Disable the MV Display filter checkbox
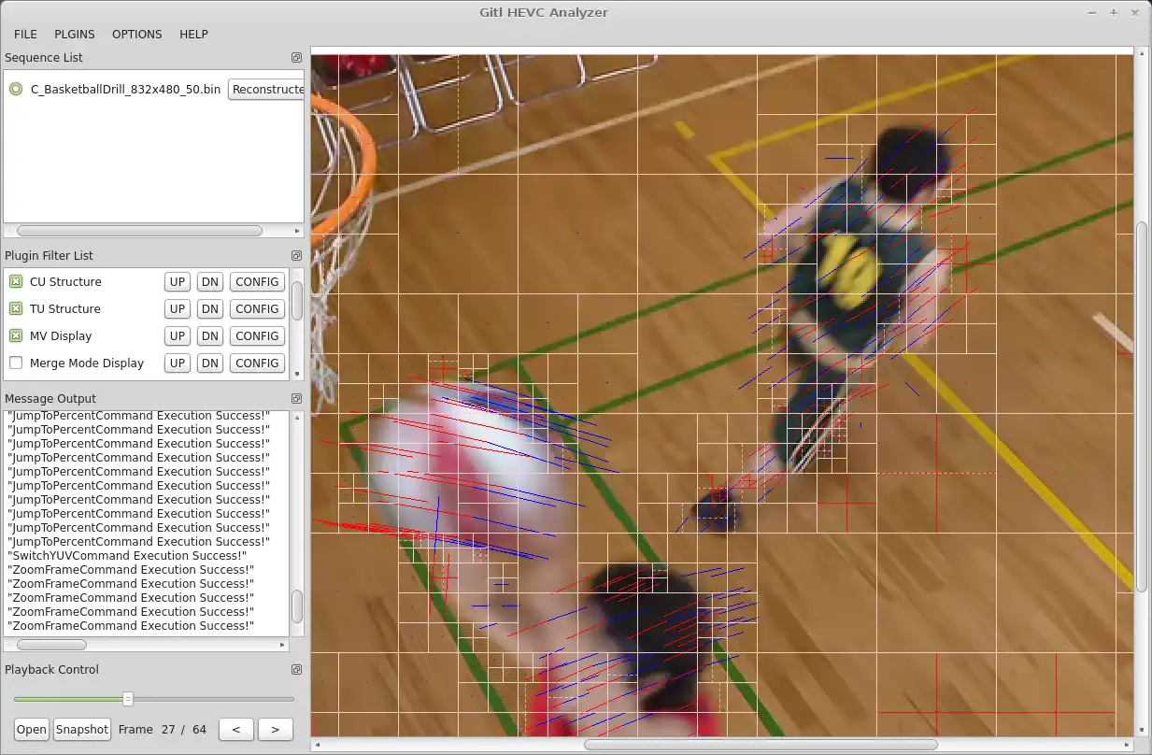This screenshot has height=755, width=1152. point(16,336)
